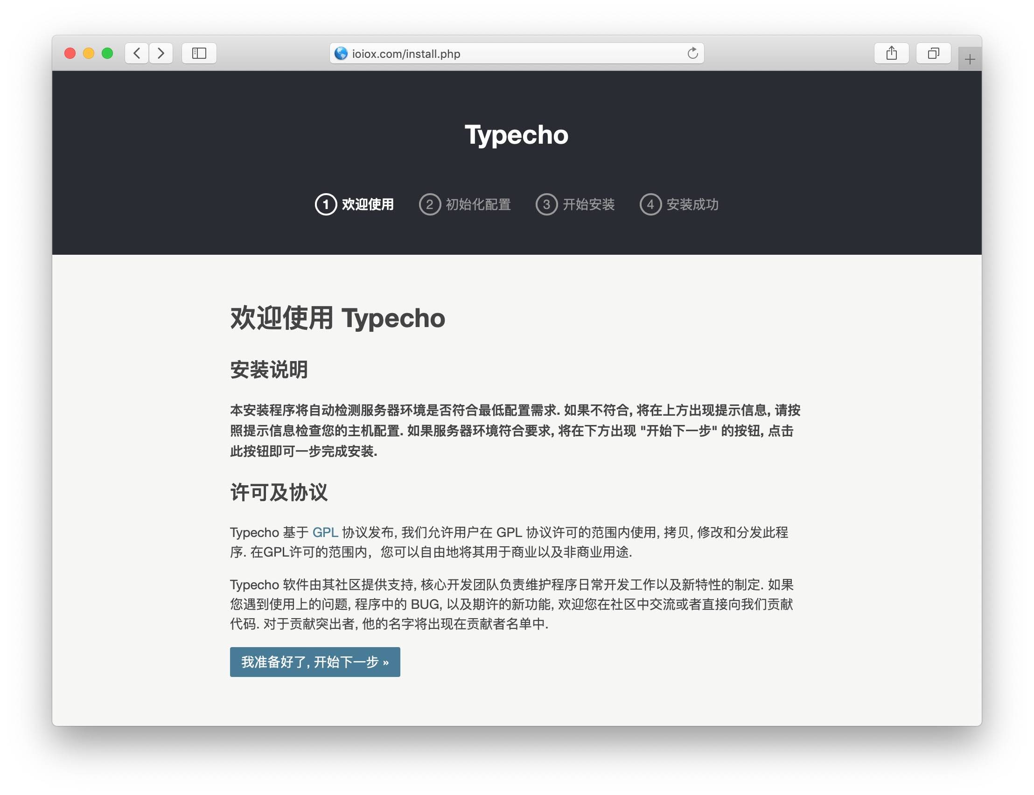
Task: Open the GPL license link
Action: coord(325,532)
